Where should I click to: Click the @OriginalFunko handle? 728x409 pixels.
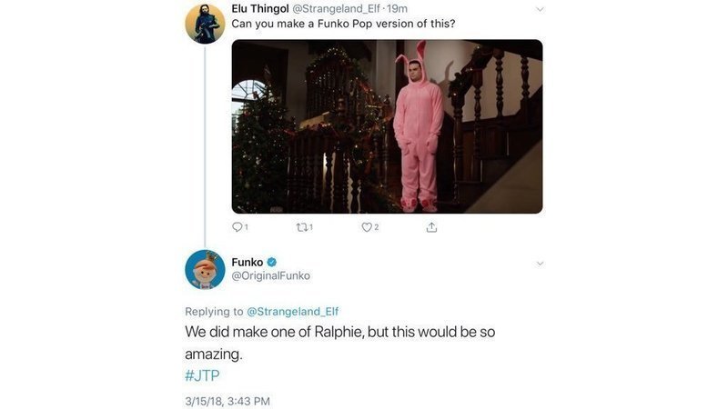(x=268, y=276)
